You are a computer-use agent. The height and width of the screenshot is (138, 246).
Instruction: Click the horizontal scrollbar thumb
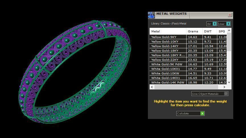pos(186,87)
